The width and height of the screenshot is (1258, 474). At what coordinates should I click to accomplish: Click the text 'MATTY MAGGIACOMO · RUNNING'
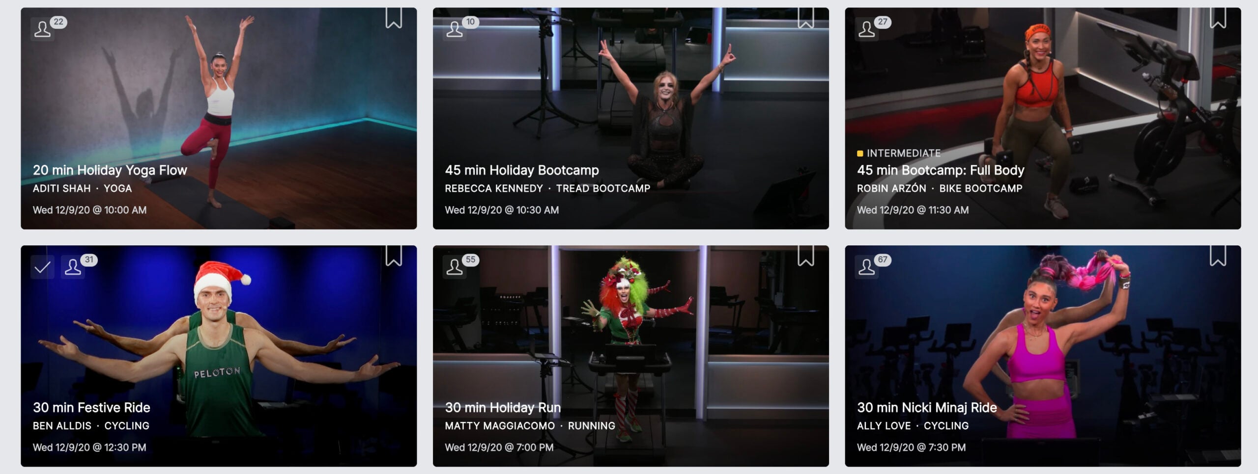[x=530, y=426]
